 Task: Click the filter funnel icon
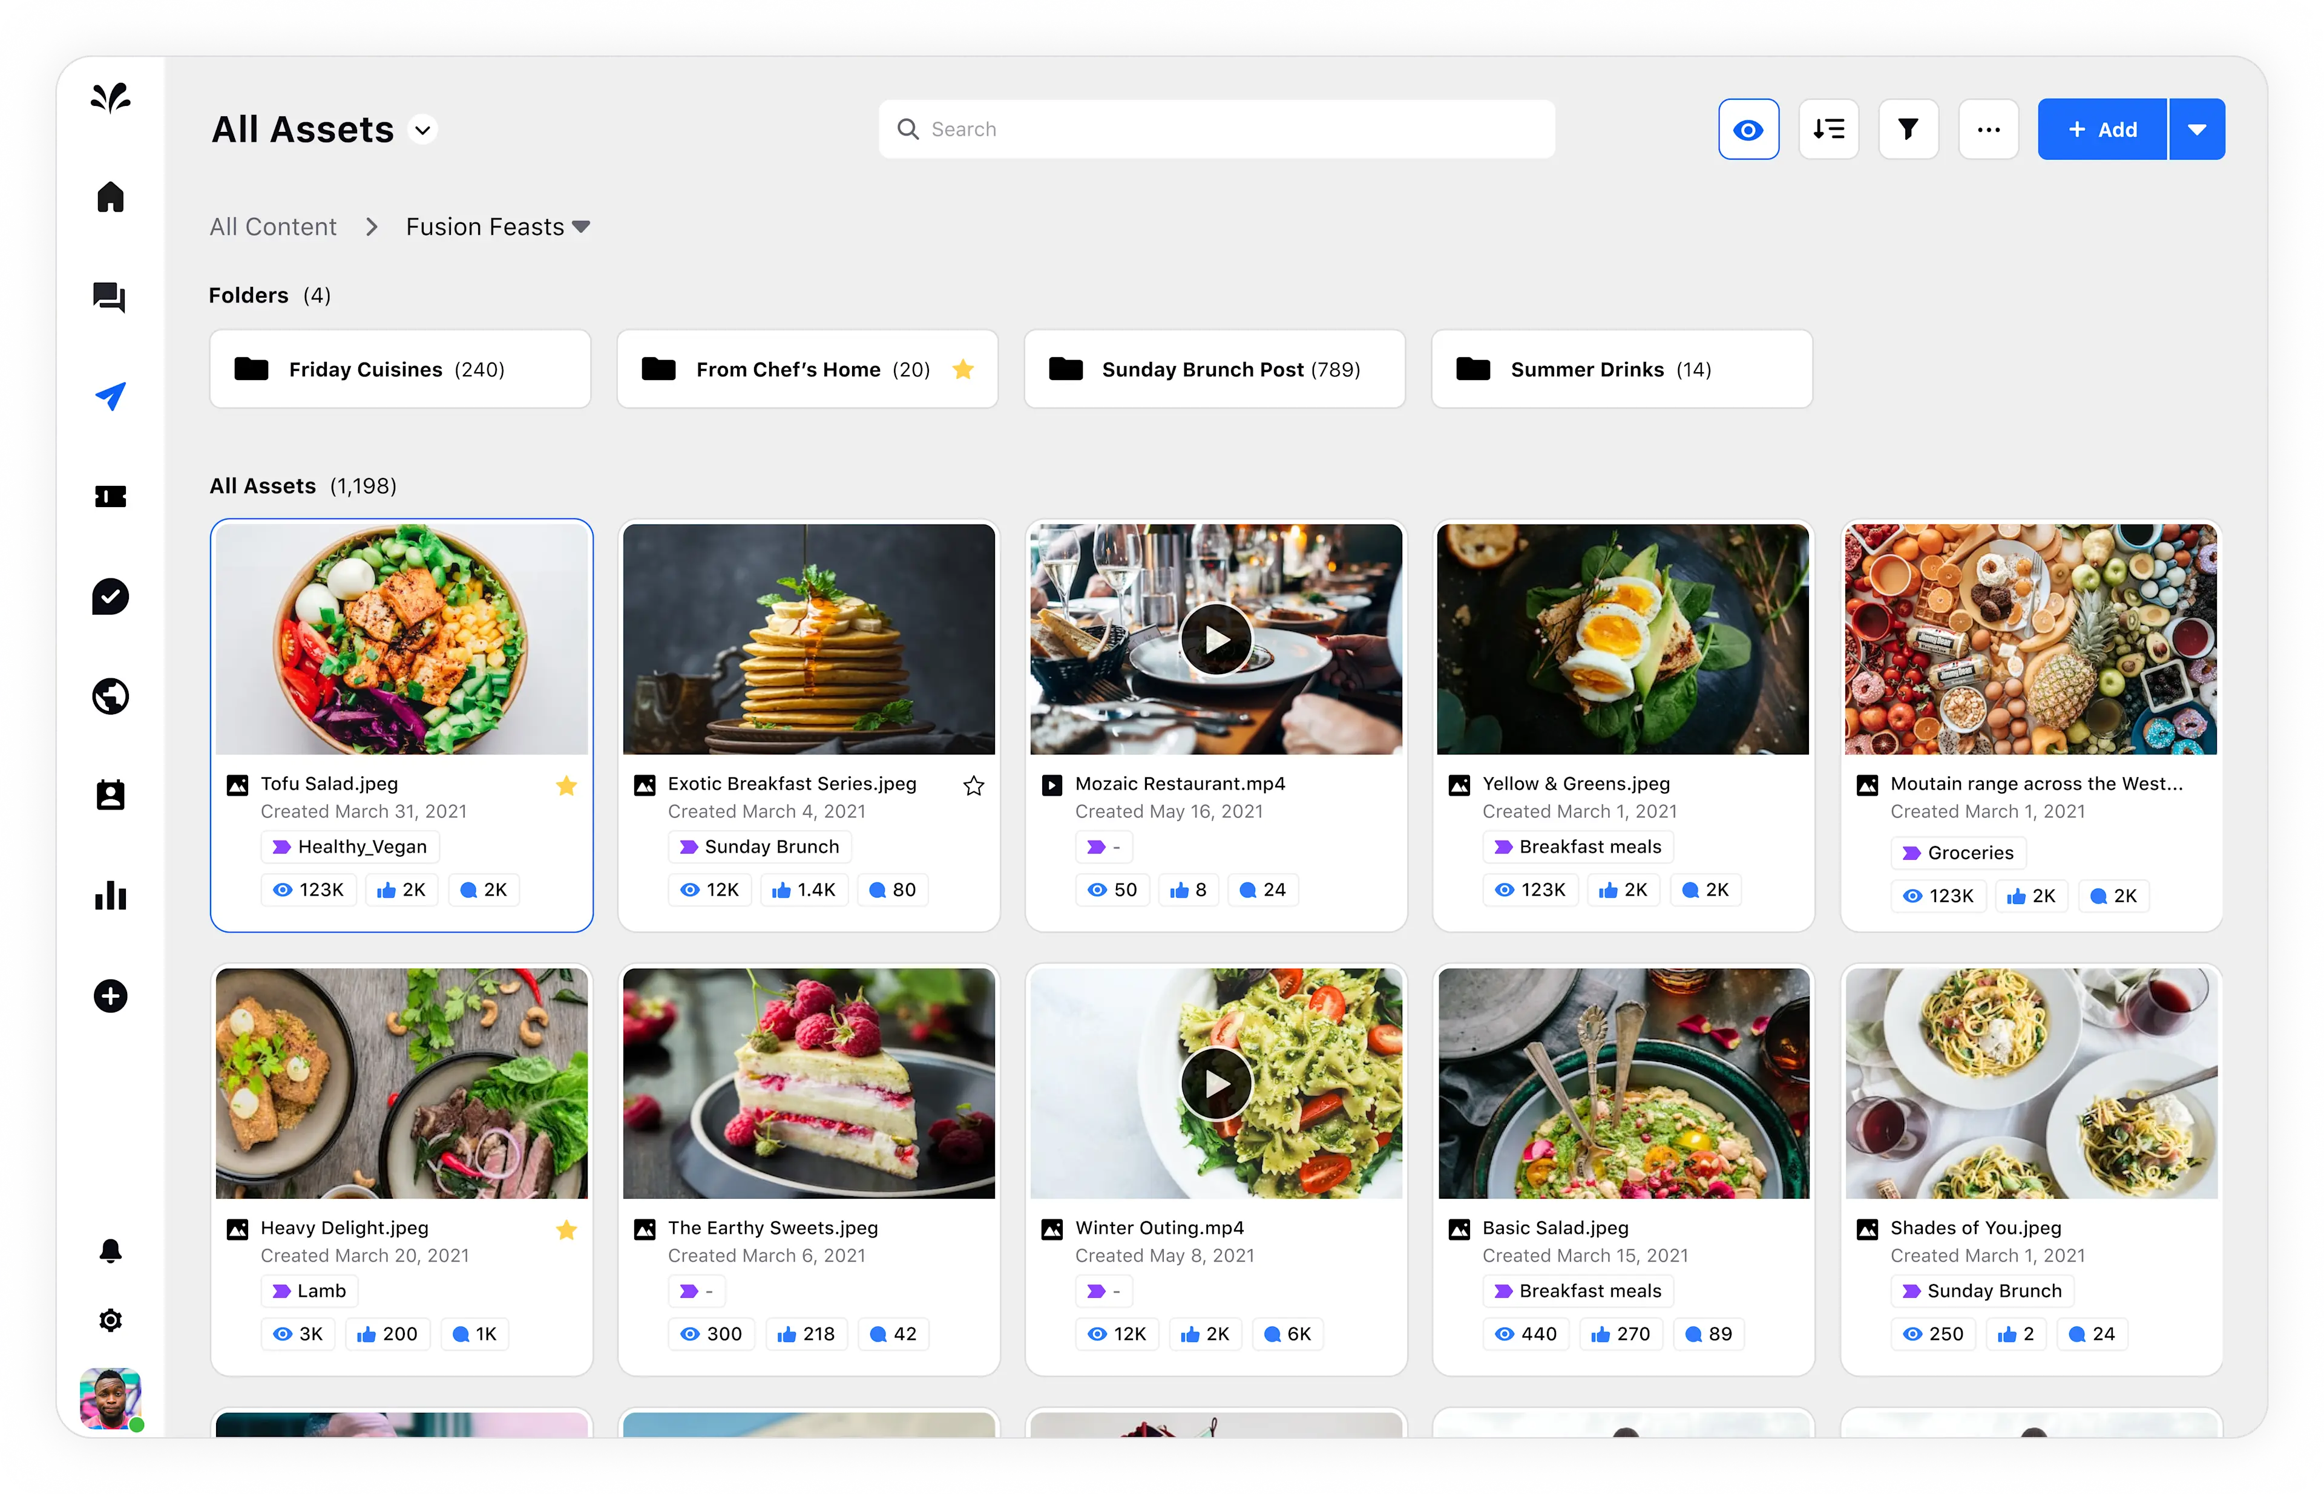(1908, 129)
